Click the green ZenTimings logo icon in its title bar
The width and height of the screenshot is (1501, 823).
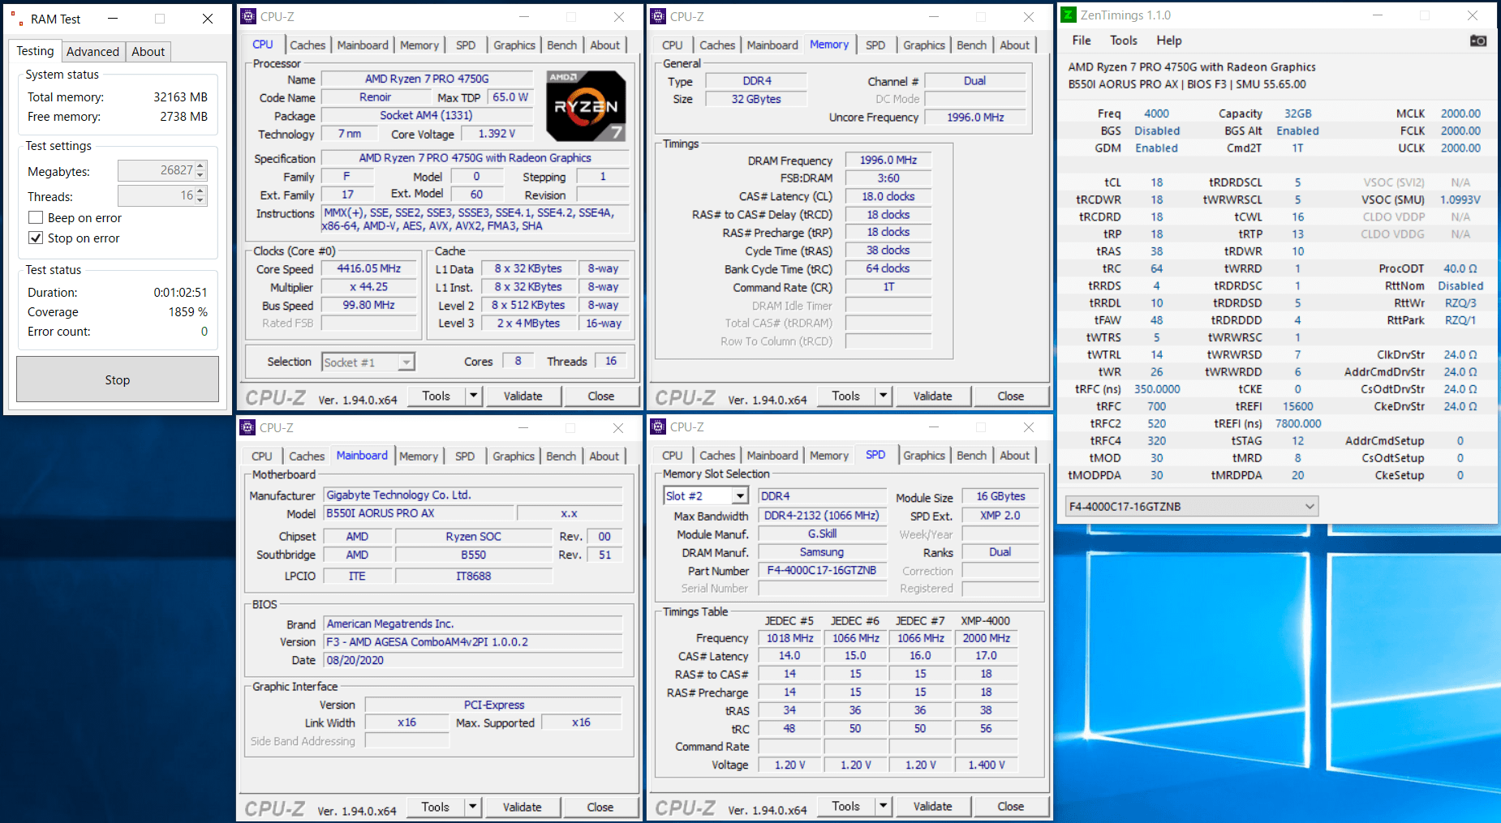pos(1069,15)
